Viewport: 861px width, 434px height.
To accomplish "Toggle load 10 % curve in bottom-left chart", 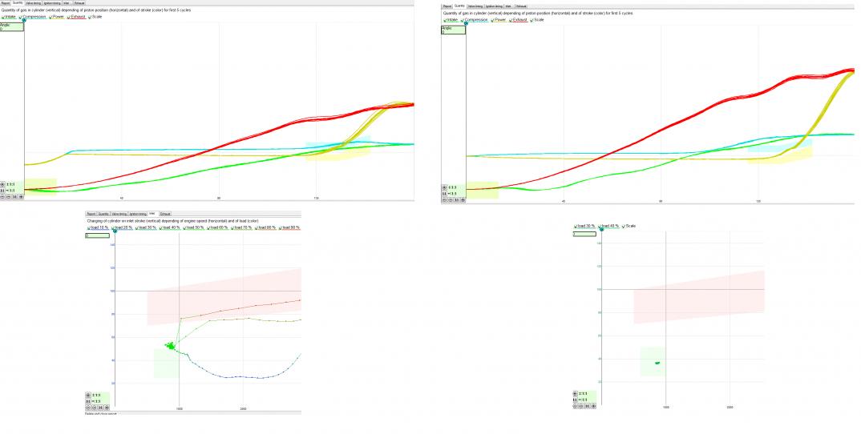I will point(98,227).
